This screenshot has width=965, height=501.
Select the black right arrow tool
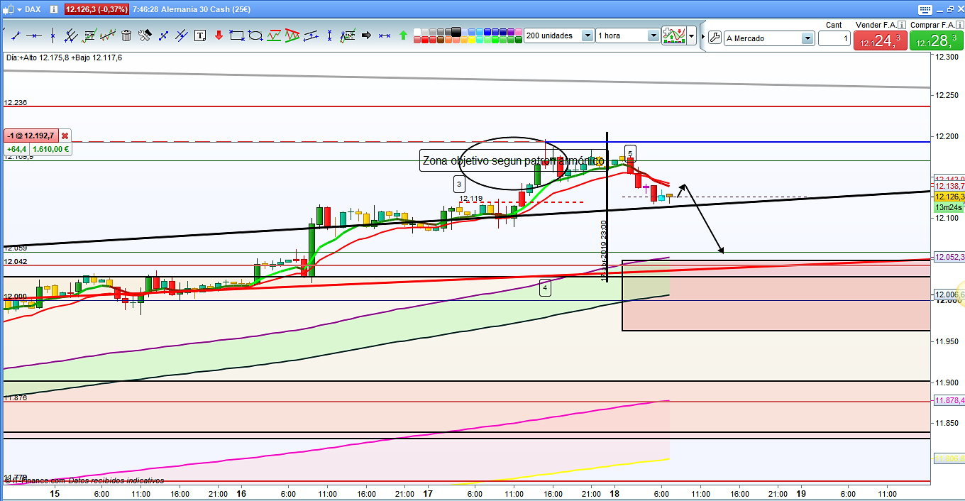click(x=367, y=35)
